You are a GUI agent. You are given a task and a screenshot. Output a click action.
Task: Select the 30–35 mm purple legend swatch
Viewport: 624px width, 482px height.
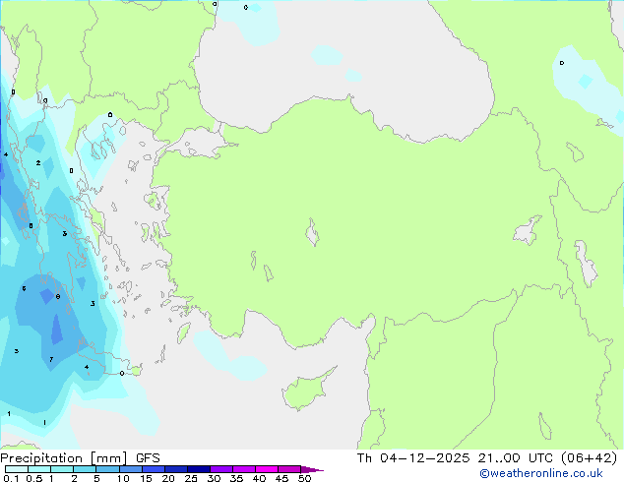[x=221, y=469]
